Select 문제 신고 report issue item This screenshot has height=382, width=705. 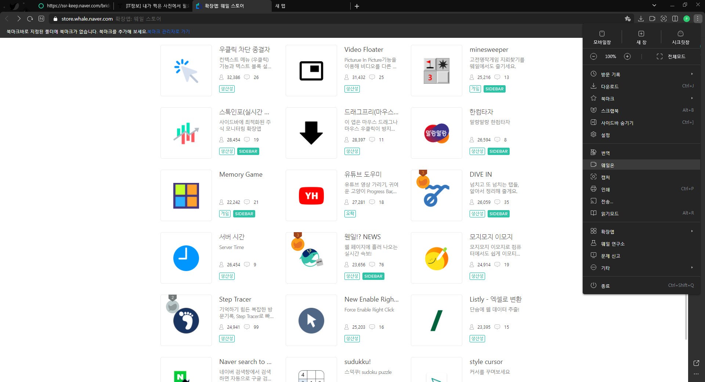[641, 256]
